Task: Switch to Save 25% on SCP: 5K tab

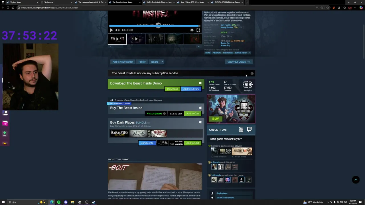Action: (193, 2)
